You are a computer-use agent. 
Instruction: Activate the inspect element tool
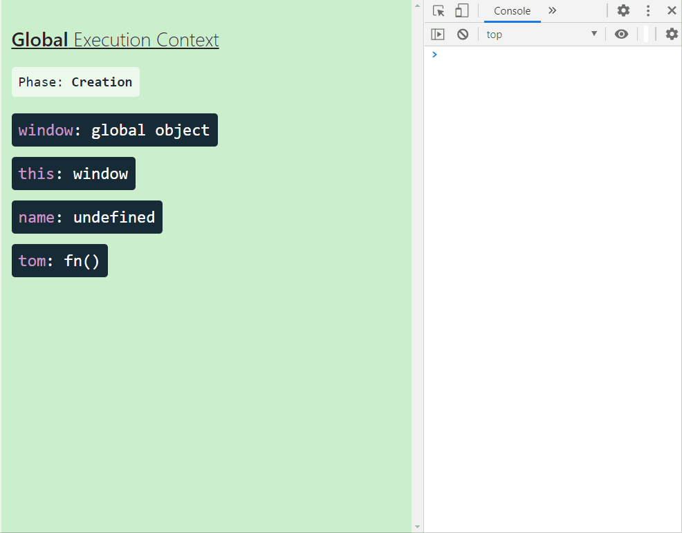coord(437,10)
